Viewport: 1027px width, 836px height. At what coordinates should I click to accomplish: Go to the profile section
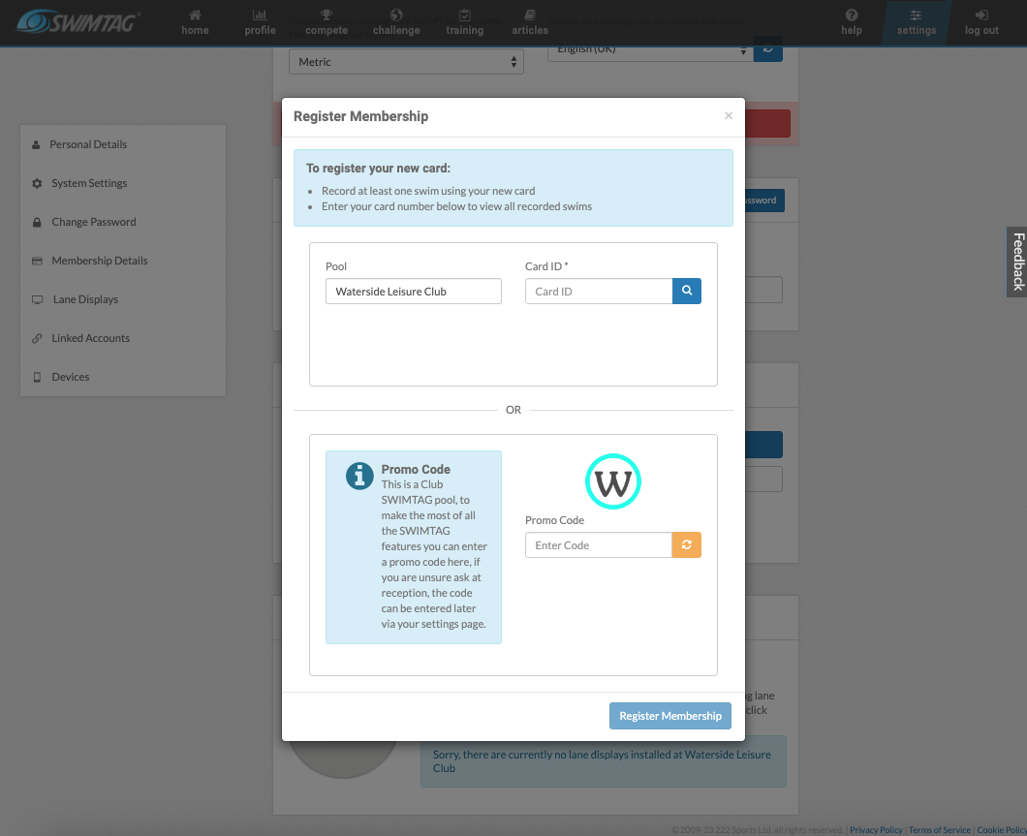[x=260, y=22]
